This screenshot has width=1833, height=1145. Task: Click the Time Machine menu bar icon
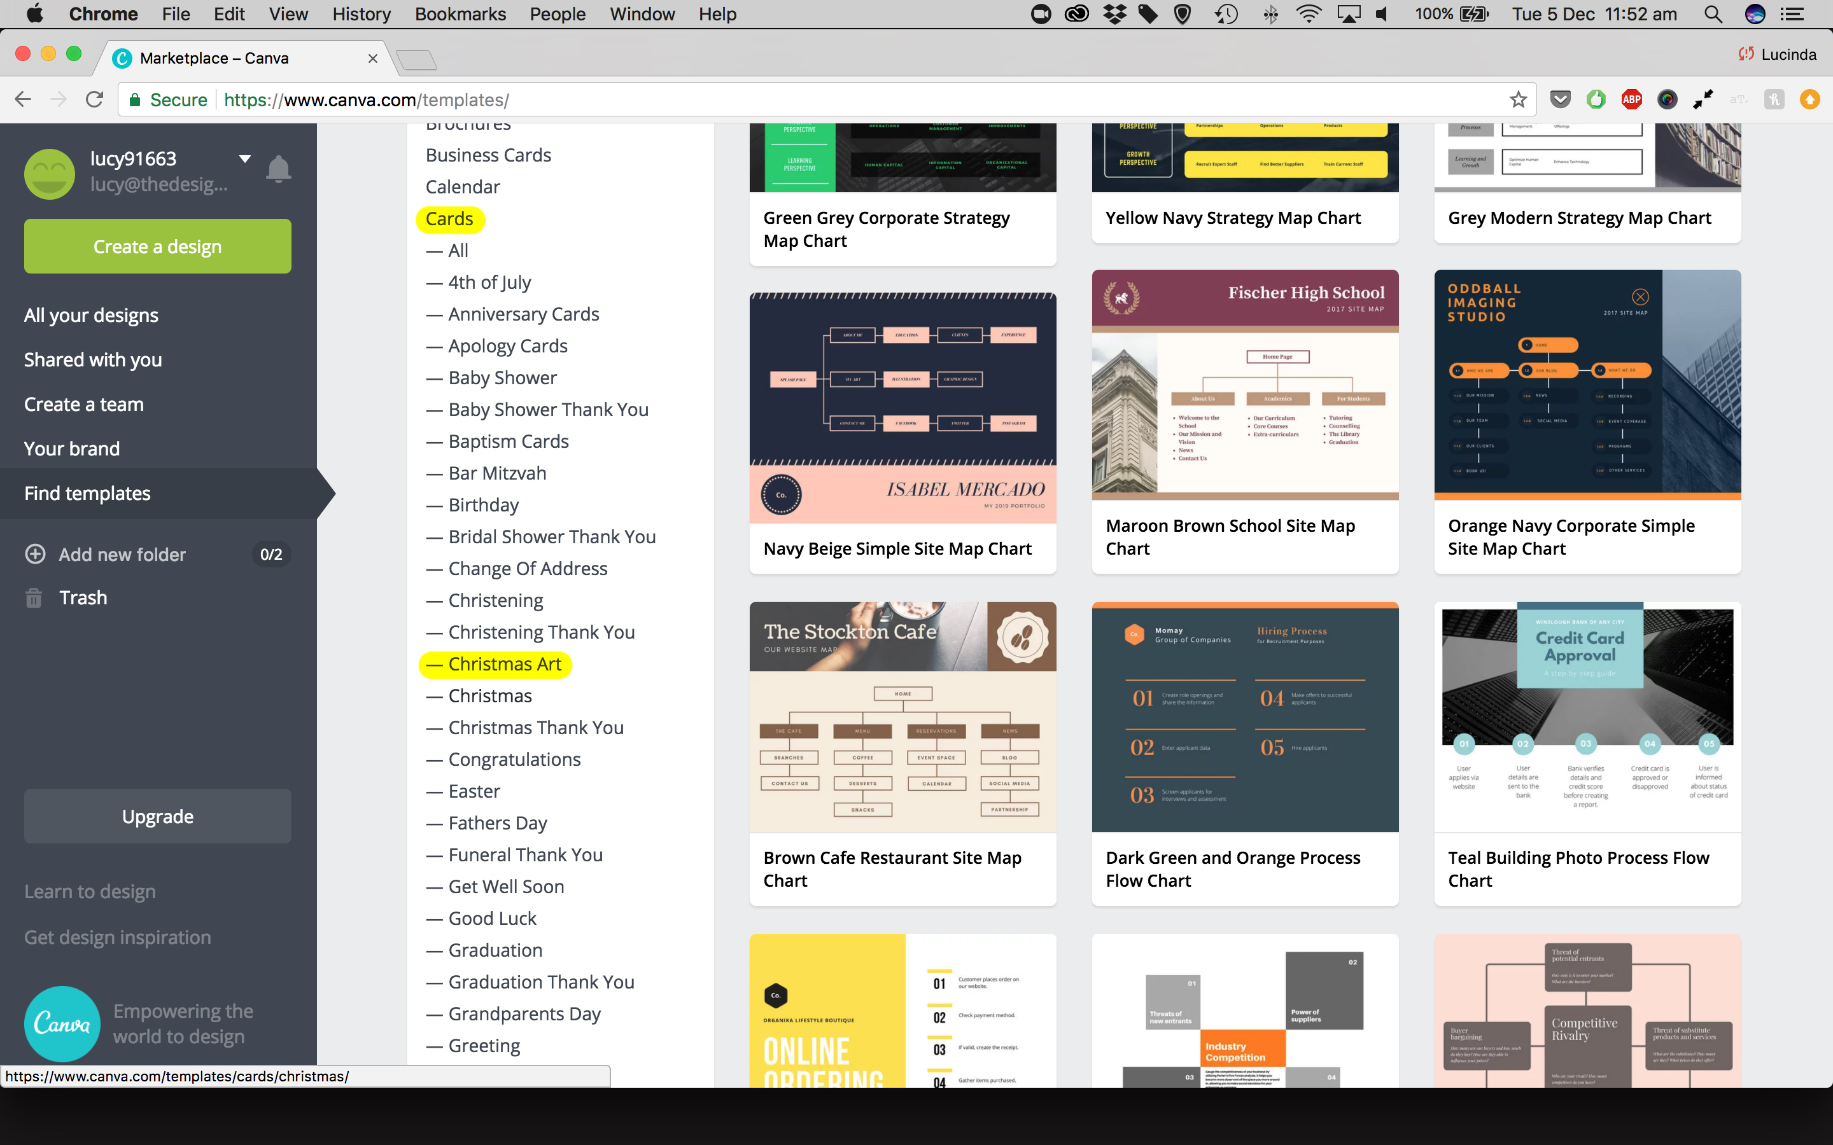click(1226, 15)
